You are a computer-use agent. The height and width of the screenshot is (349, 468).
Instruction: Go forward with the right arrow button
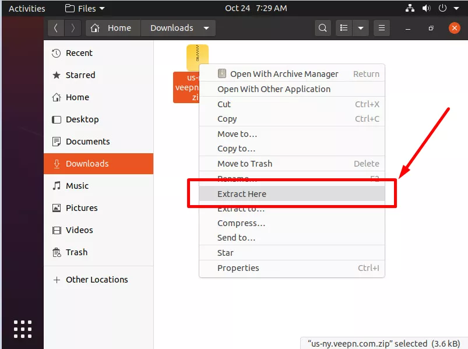(72, 28)
